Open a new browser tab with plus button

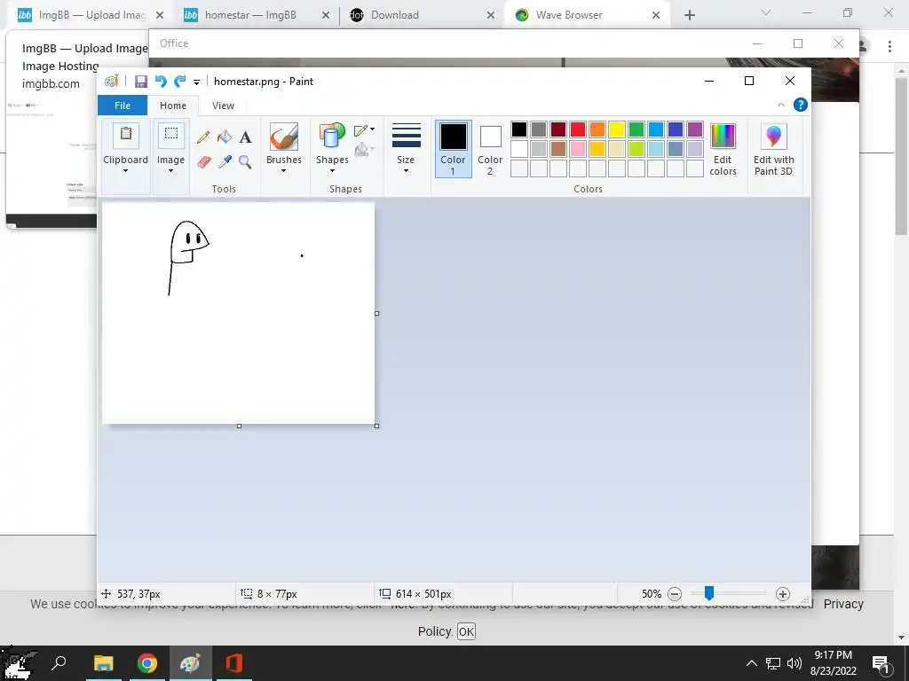[689, 15]
